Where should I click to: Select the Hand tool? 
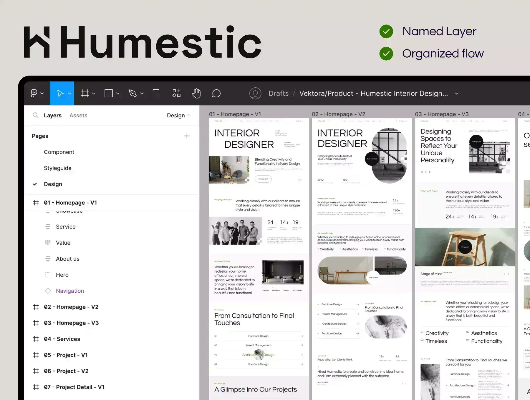click(196, 94)
